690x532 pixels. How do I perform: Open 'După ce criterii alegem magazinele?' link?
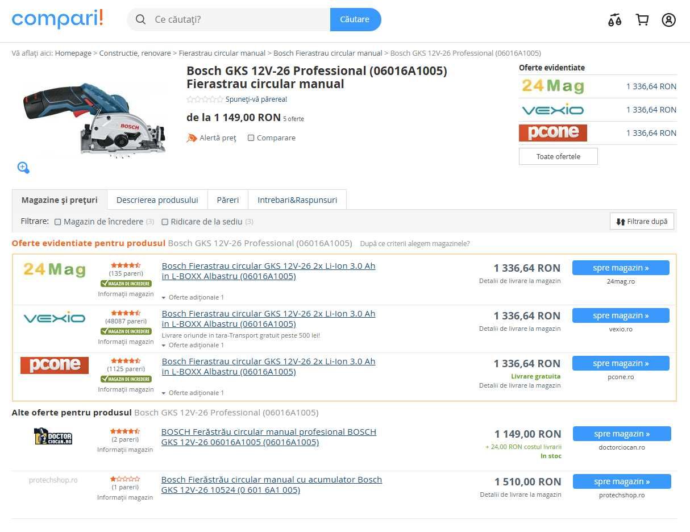[x=415, y=244]
